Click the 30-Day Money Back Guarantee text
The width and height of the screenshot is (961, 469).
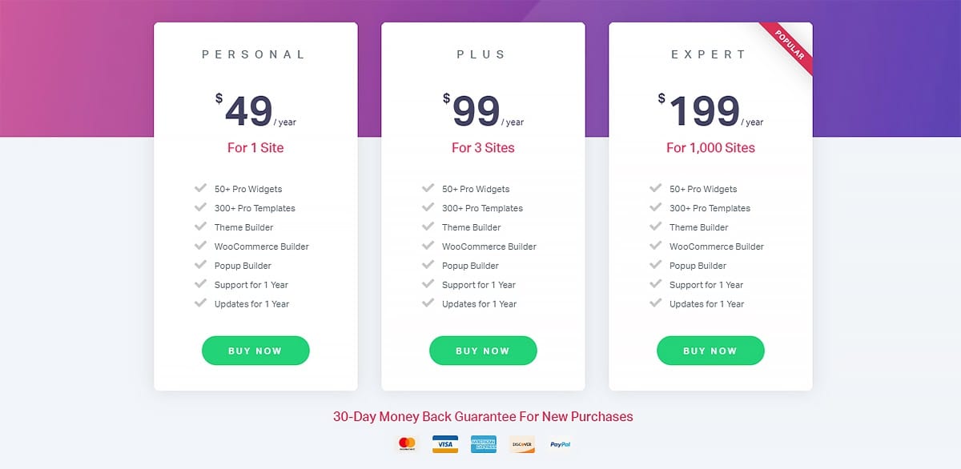(483, 416)
